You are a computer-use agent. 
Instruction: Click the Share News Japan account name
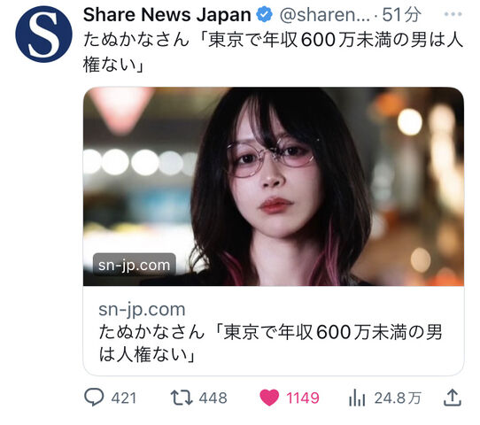point(167,15)
